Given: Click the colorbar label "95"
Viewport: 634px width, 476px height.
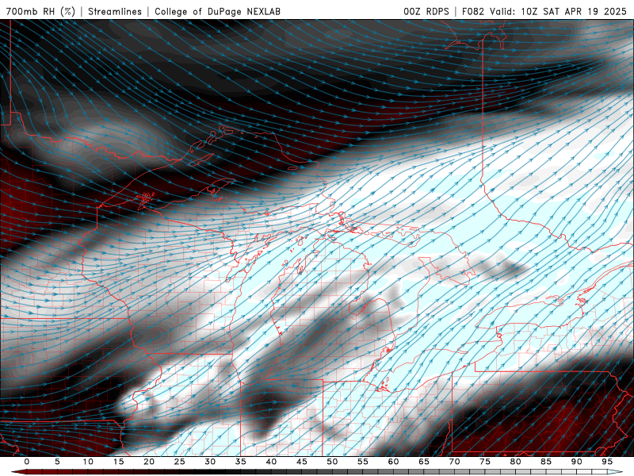Looking at the screenshot, I should point(607,462).
